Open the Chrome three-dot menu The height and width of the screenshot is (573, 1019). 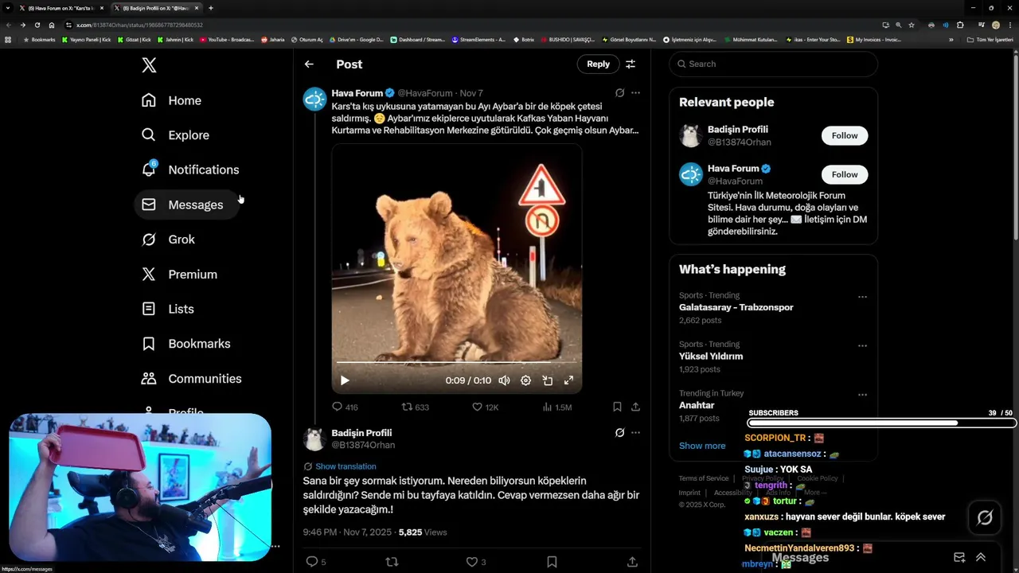click(1009, 25)
